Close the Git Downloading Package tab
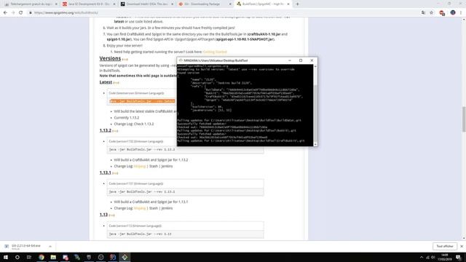Viewport: 466px width, 262px height. click(230, 4)
